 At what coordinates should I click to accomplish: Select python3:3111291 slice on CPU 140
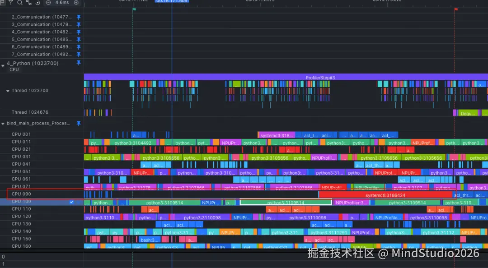[328, 232]
